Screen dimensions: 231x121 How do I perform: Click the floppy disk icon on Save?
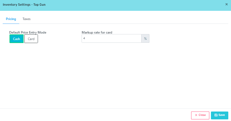tap(216, 115)
